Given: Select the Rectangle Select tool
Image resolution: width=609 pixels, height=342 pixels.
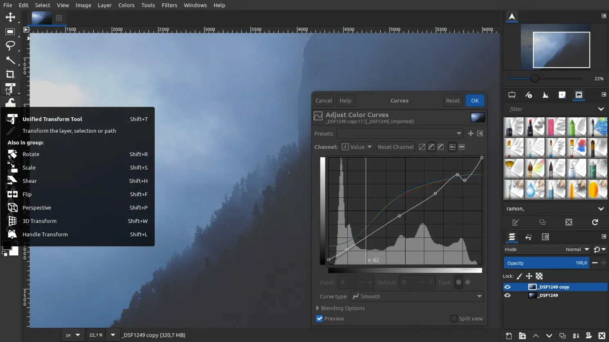Looking at the screenshot, I should point(10,31).
